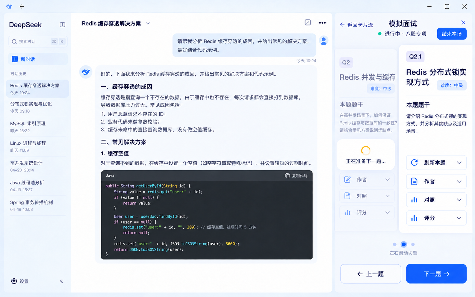Click the user avatar icon

pos(324,40)
